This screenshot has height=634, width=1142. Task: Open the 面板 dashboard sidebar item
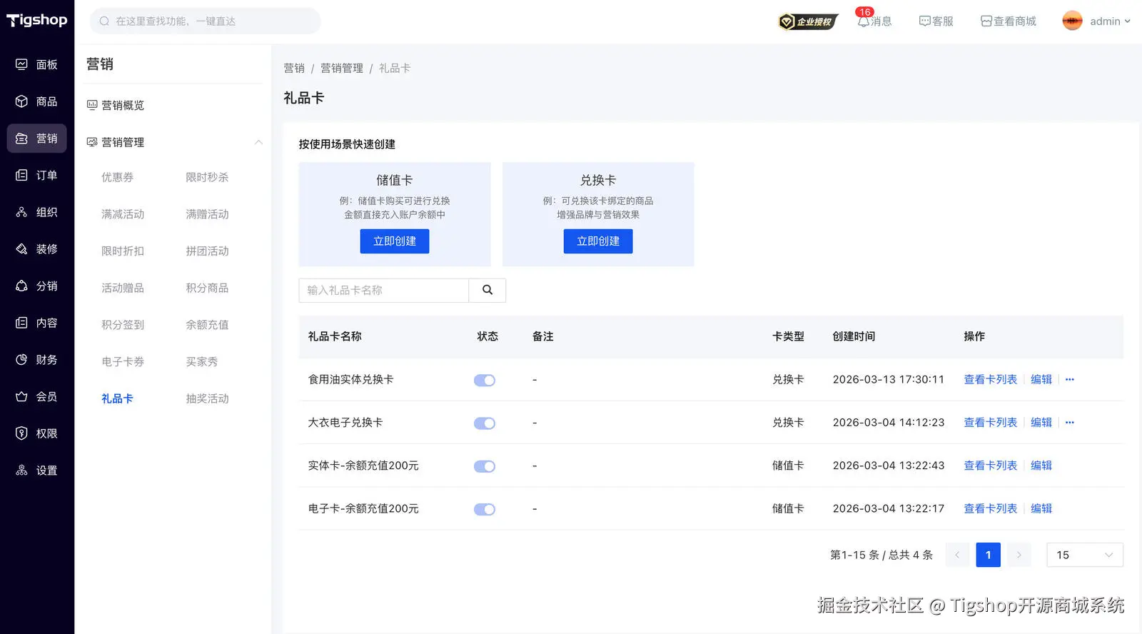point(37,64)
